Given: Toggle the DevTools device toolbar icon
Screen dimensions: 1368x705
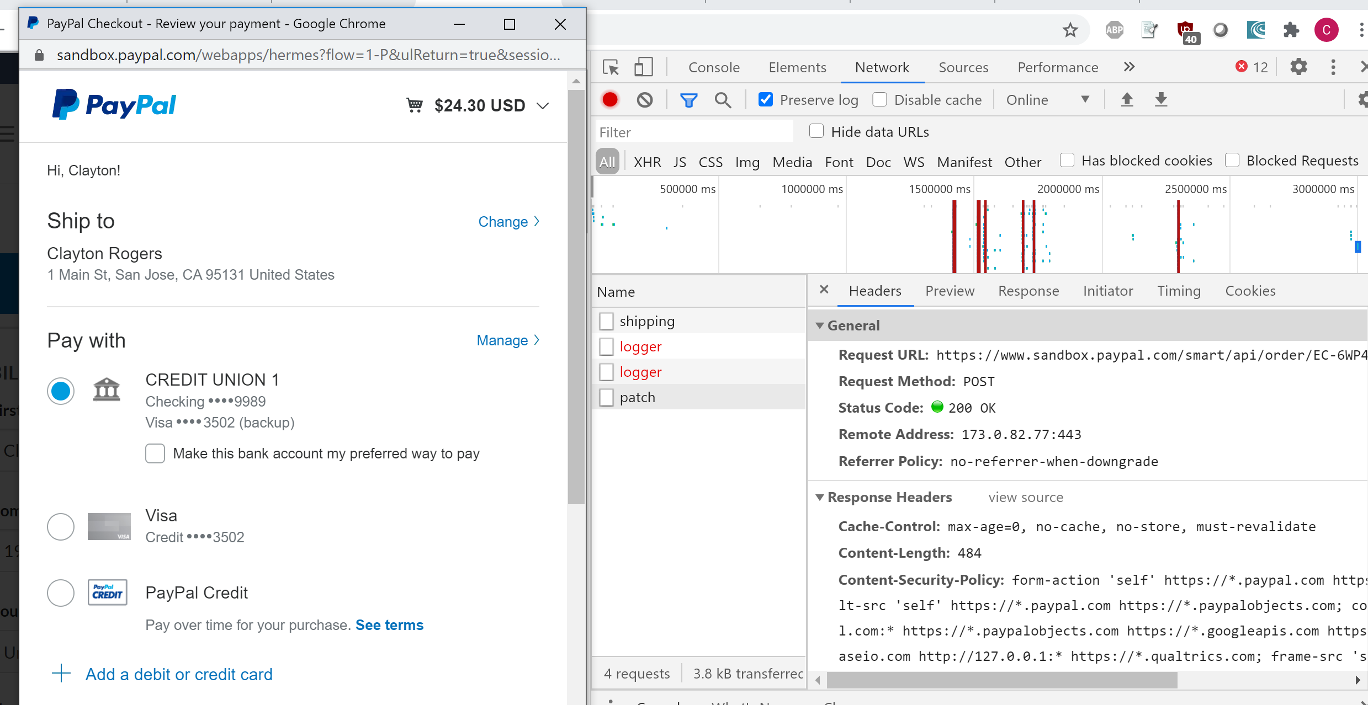Looking at the screenshot, I should (x=643, y=67).
